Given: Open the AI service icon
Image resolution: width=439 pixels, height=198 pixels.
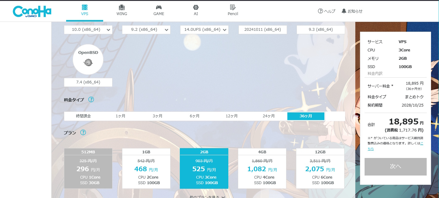Looking at the screenshot, I should click(196, 7).
